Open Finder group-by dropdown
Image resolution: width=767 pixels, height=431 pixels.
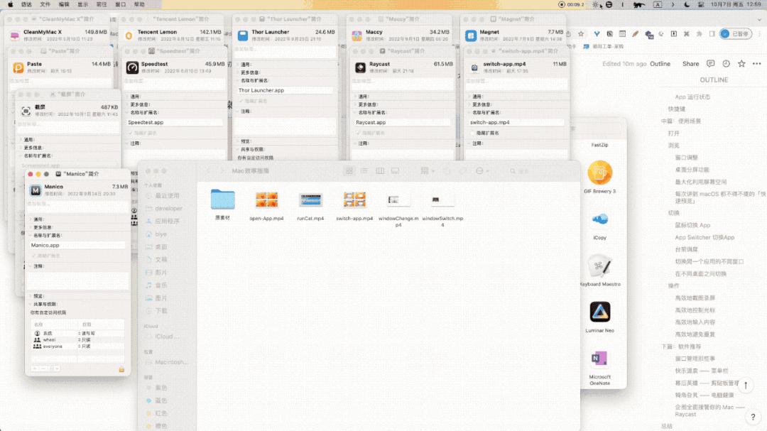pos(427,170)
